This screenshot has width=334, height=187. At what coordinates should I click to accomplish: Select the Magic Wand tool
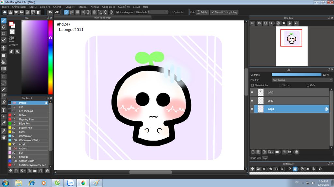4,89
